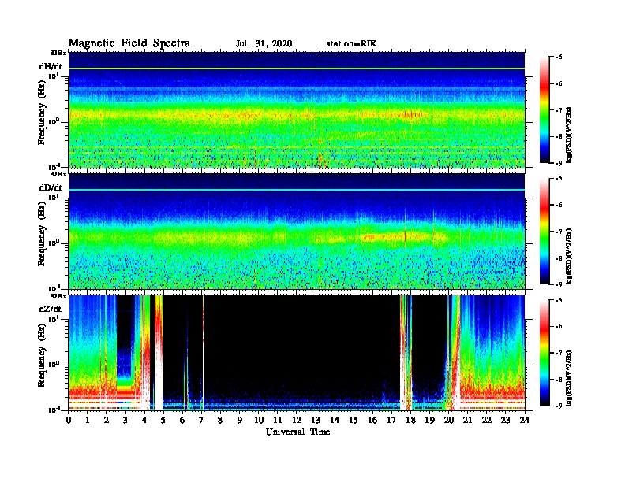625x482 pixels.
Task: Click hour 22 on the Universal Time axis
Action: tap(487, 420)
